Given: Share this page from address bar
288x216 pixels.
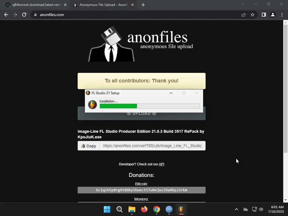Looking at the screenshot, I should [244, 15].
